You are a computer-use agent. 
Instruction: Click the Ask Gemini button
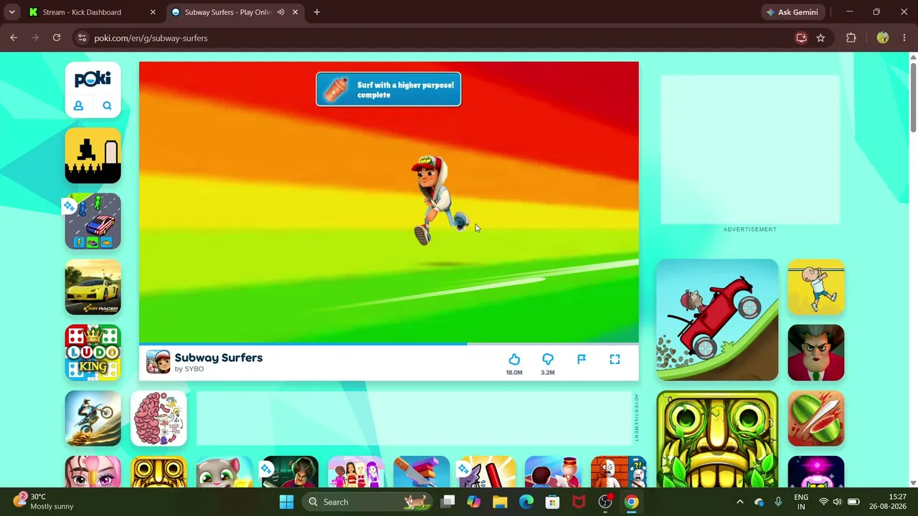coord(792,12)
